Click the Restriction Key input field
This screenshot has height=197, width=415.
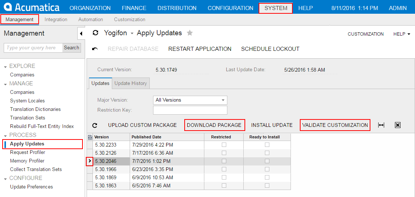point(190,110)
